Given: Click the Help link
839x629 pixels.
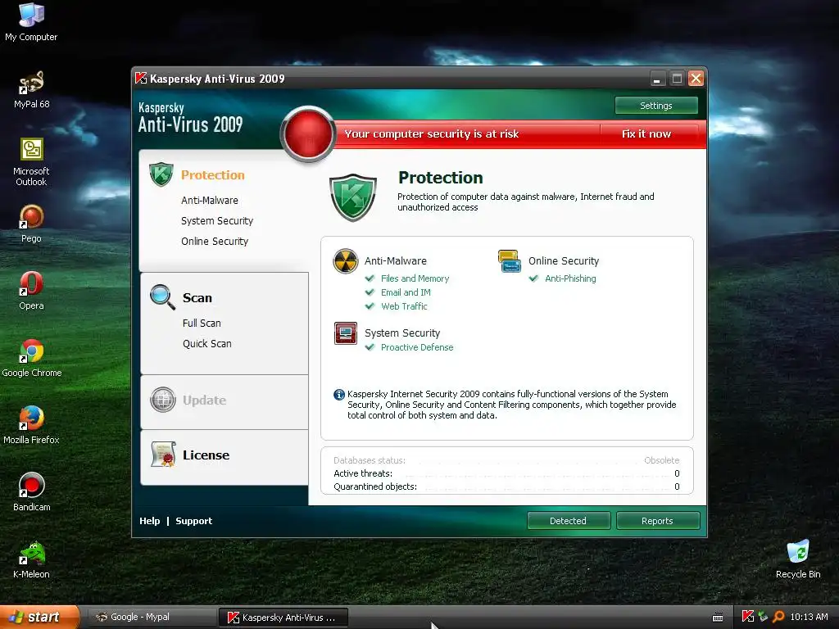Looking at the screenshot, I should point(149,521).
